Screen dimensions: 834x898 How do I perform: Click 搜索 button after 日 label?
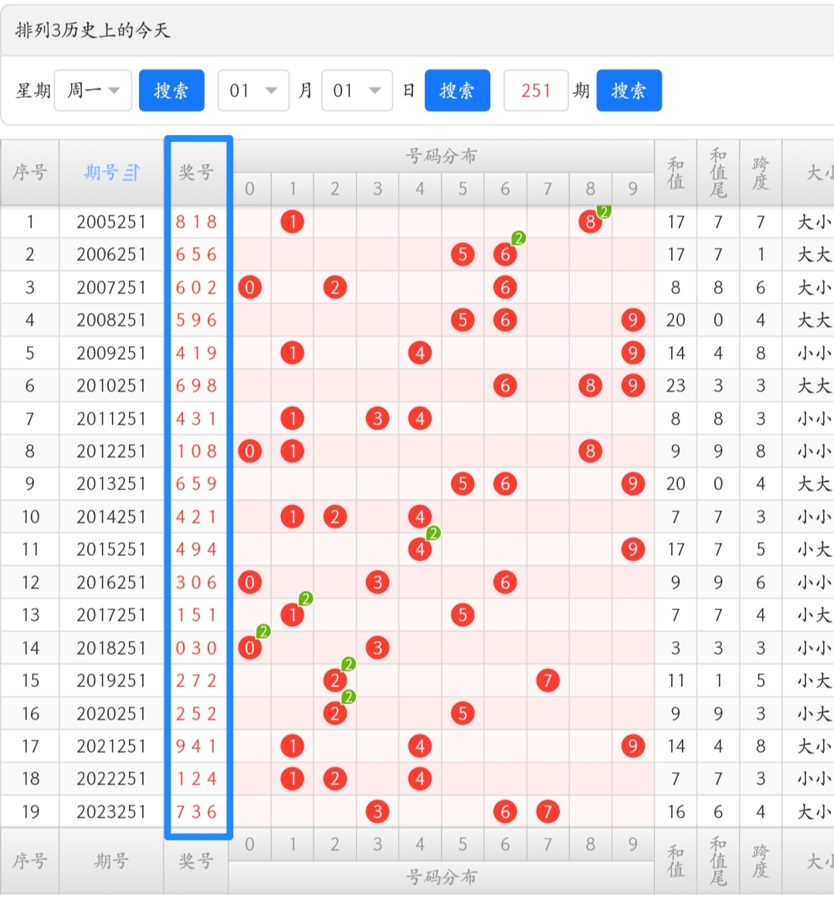click(457, 90)
